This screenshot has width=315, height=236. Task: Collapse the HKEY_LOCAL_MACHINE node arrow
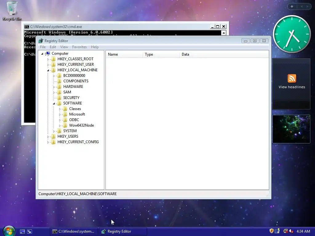coord(48,70)
